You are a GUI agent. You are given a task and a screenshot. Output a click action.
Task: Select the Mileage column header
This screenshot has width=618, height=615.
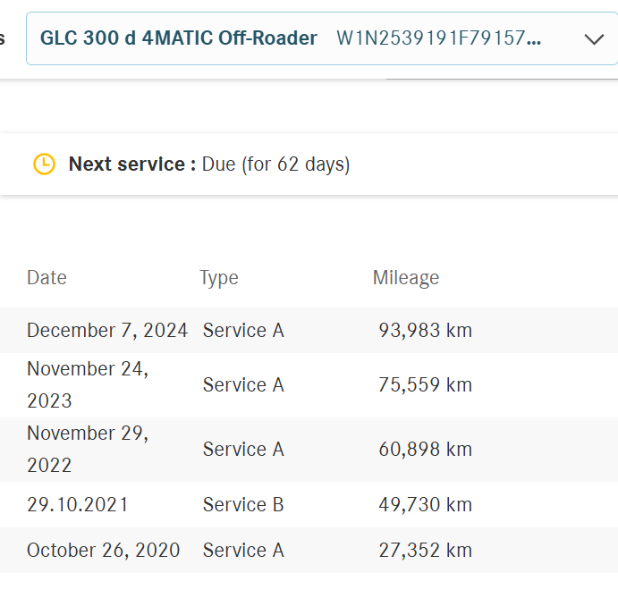click(x=405, y=278)
